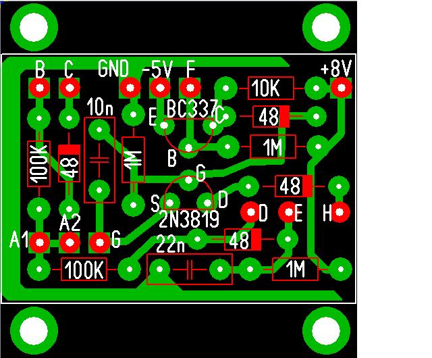Screen dimensions: 432x358
Task: Select the 48 diode above the red E pad
Action: [294, 186]
